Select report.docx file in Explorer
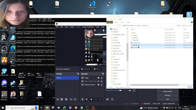The image size is (196, 110). 137,43
